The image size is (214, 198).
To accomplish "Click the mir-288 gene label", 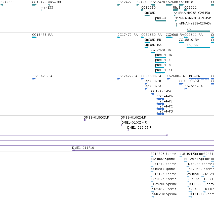I will click(x=55, y=2).
